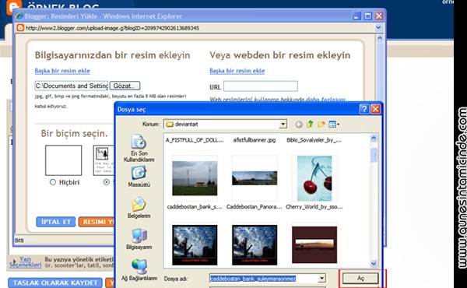
Task: Select afistfullbanner.jpg file name
Action: pyautogui.click(x=255, y=140)
